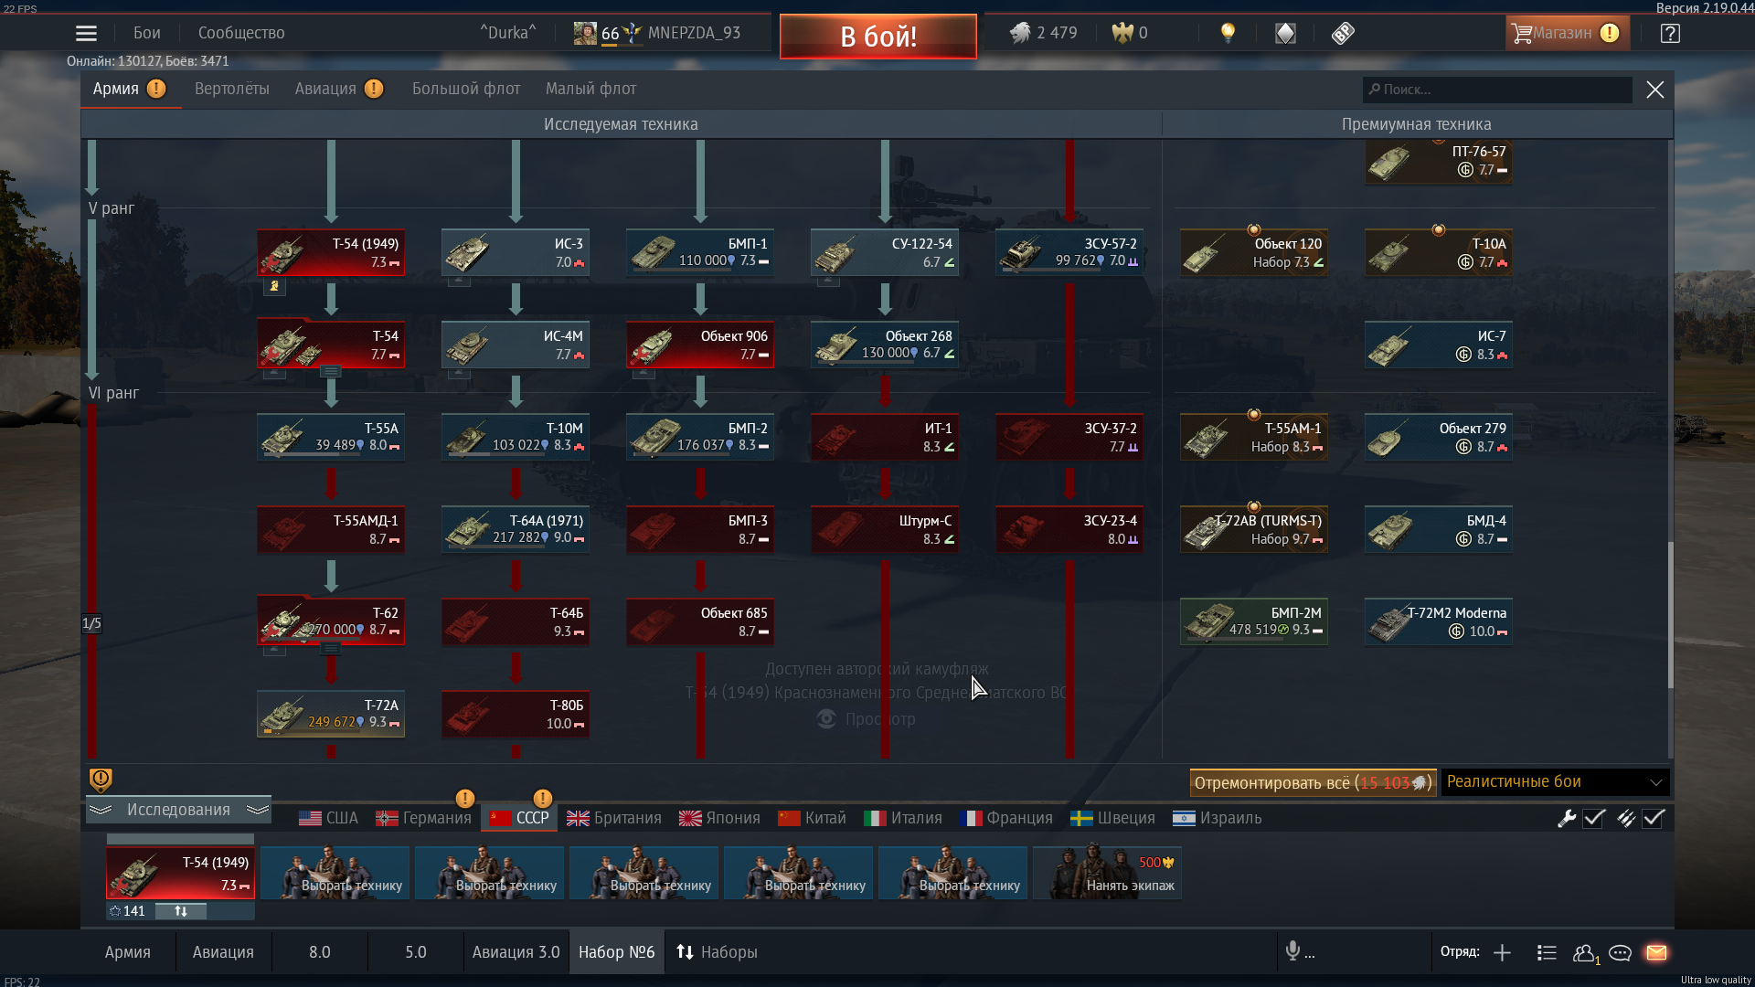Open the Сообщество menu

click(x=241, y=33)
